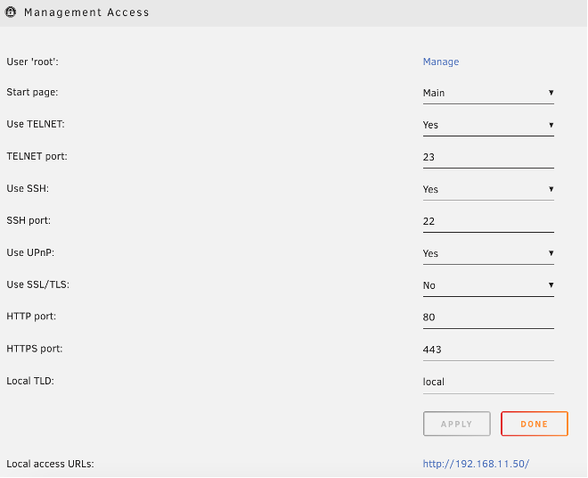This screenshot has height=478, width=588.
Task: Click the 'HTTPS port:' label
Action: point(35,349)
